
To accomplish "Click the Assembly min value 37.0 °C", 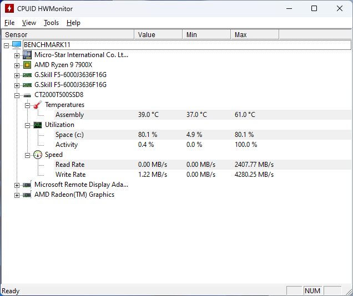I will [196, 115].
